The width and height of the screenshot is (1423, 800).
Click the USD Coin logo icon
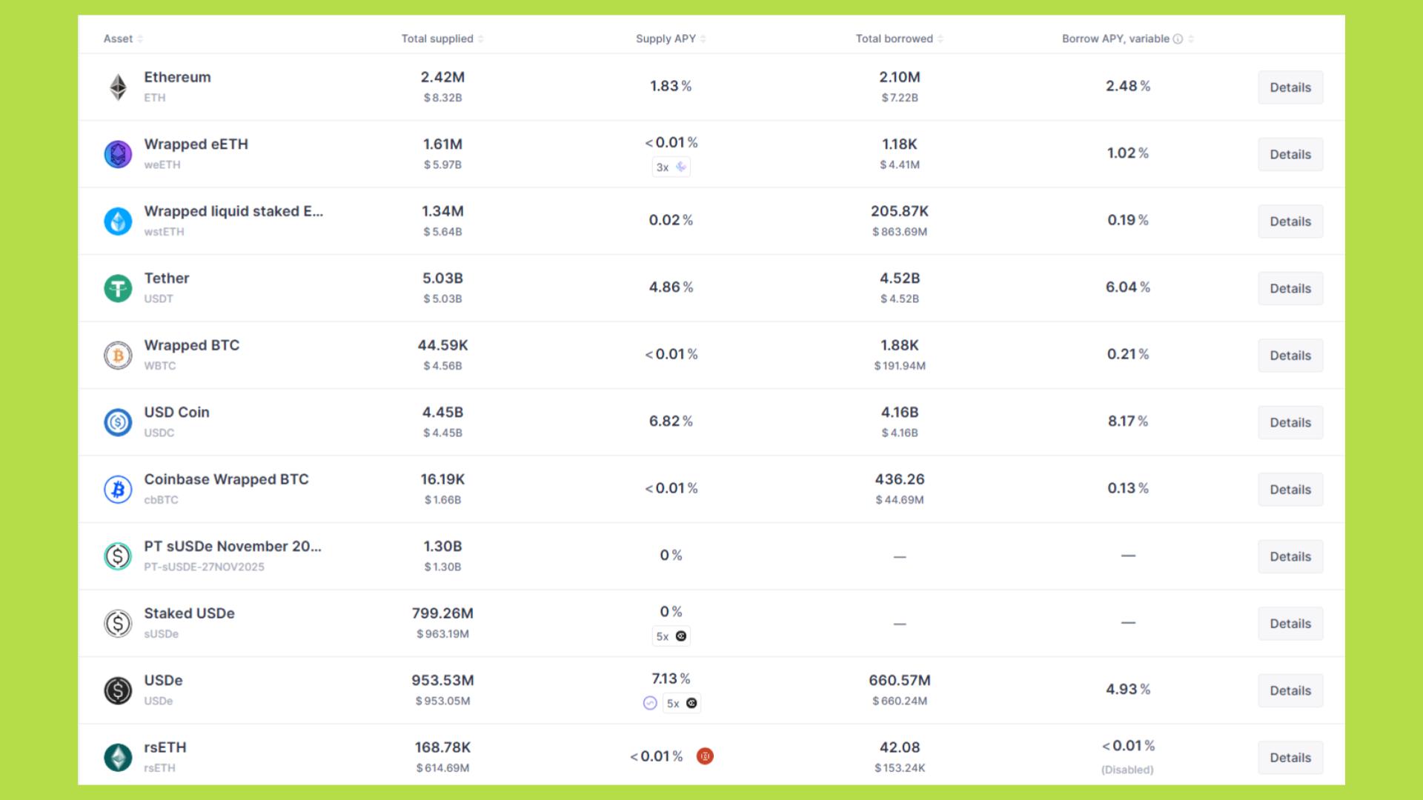(118, 422)
